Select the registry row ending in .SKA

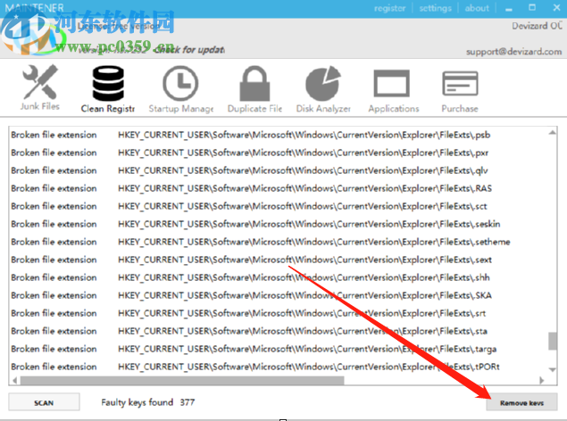pyautogui.click(x=278, y=295)
